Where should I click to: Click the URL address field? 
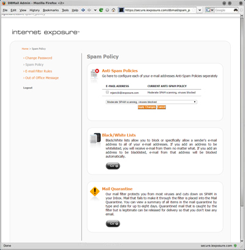point(157,10)
